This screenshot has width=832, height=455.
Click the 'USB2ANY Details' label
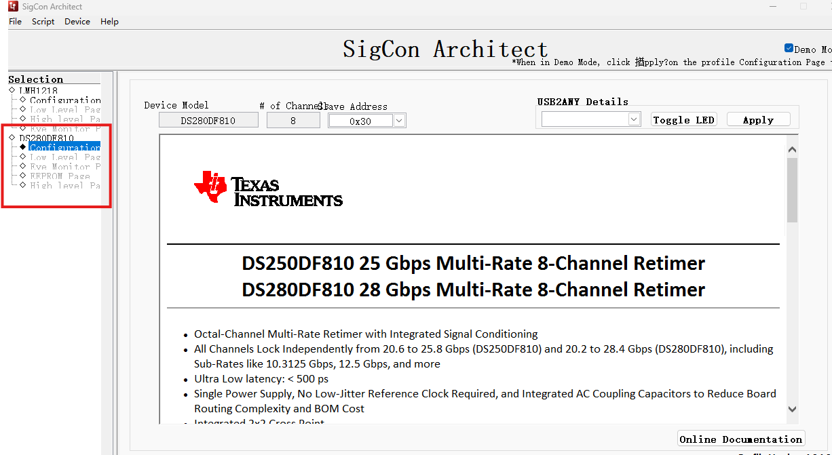tap(582, 102)
